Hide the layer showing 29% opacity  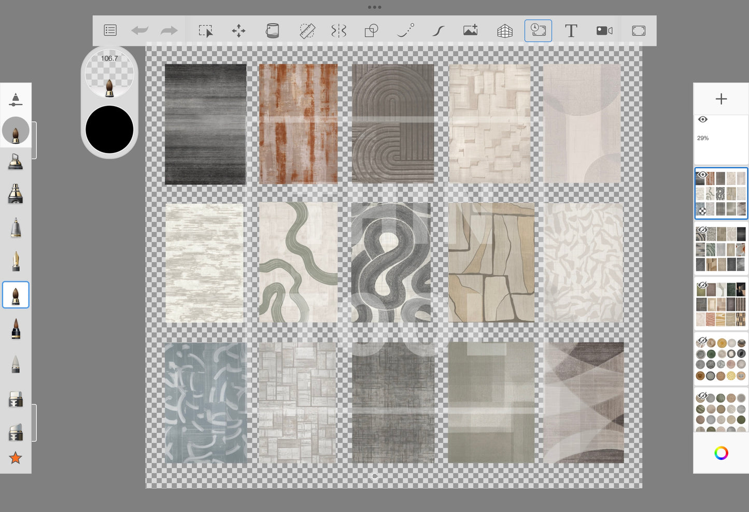(703, 120)
